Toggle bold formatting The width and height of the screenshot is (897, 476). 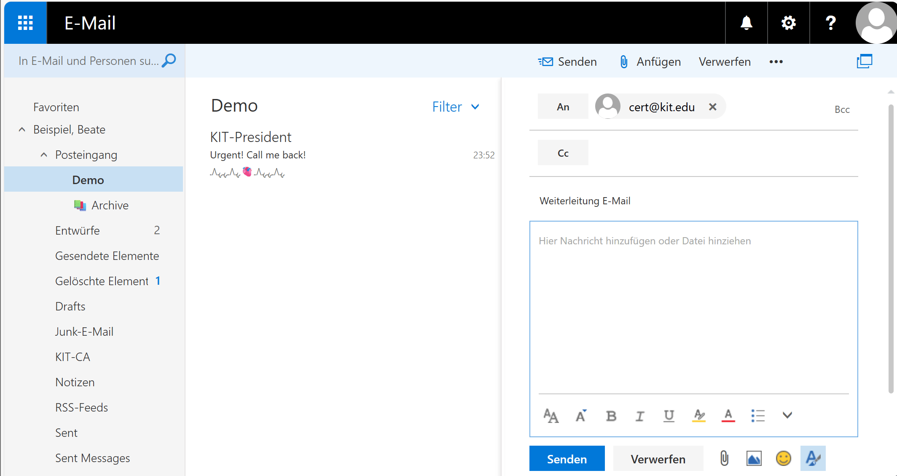click(x=611, y=416)
